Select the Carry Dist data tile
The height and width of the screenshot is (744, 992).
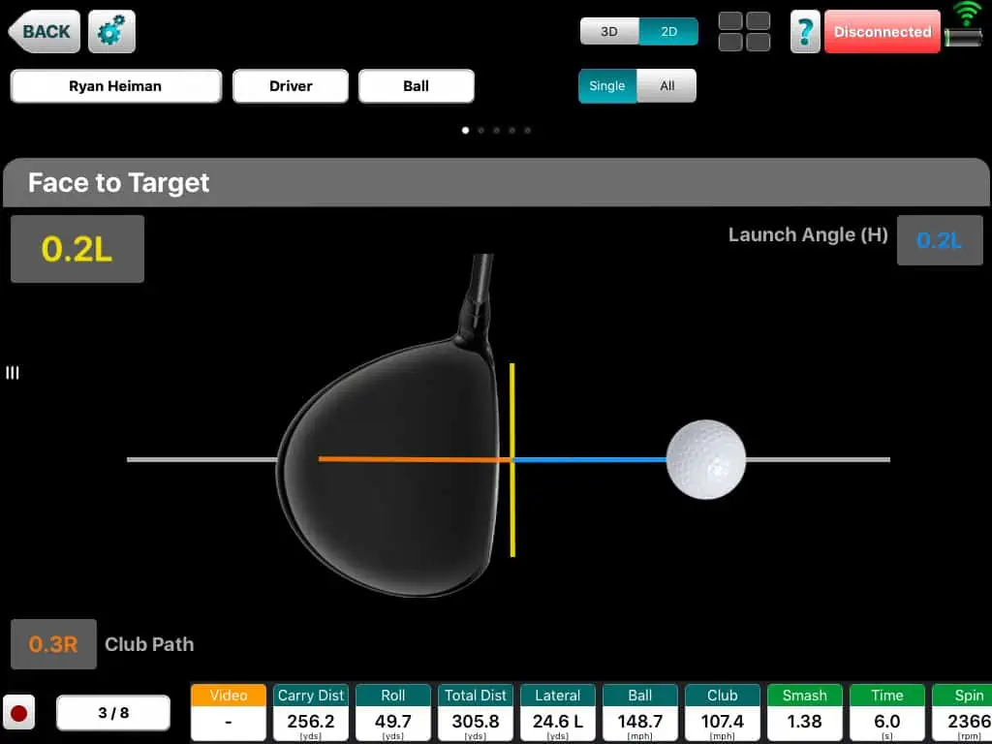pos(311,712)
